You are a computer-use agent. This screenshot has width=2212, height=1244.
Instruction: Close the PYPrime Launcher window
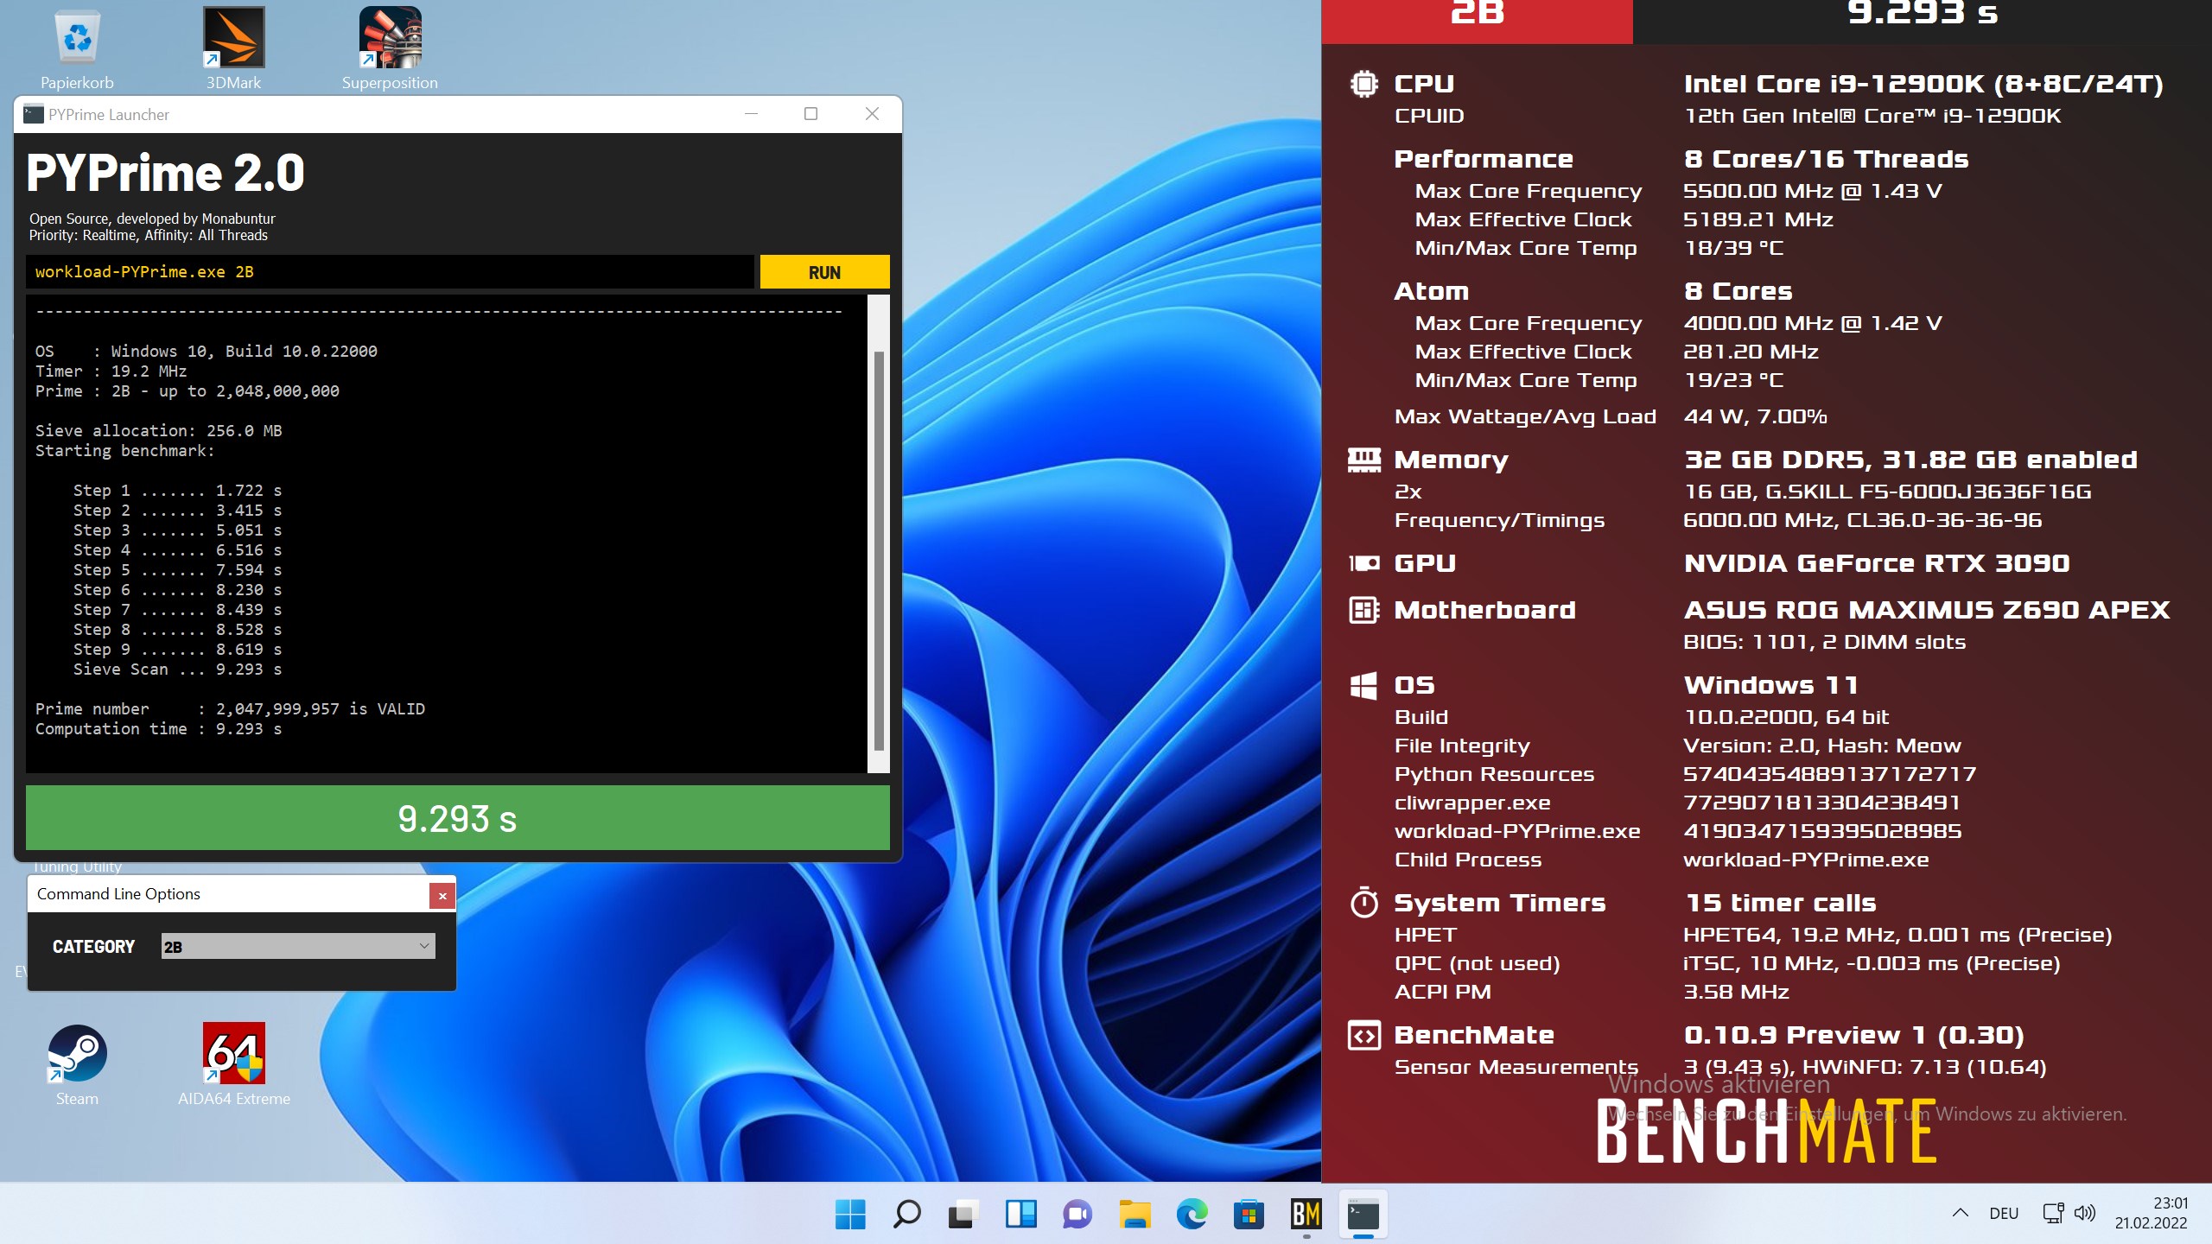point(873,114)
